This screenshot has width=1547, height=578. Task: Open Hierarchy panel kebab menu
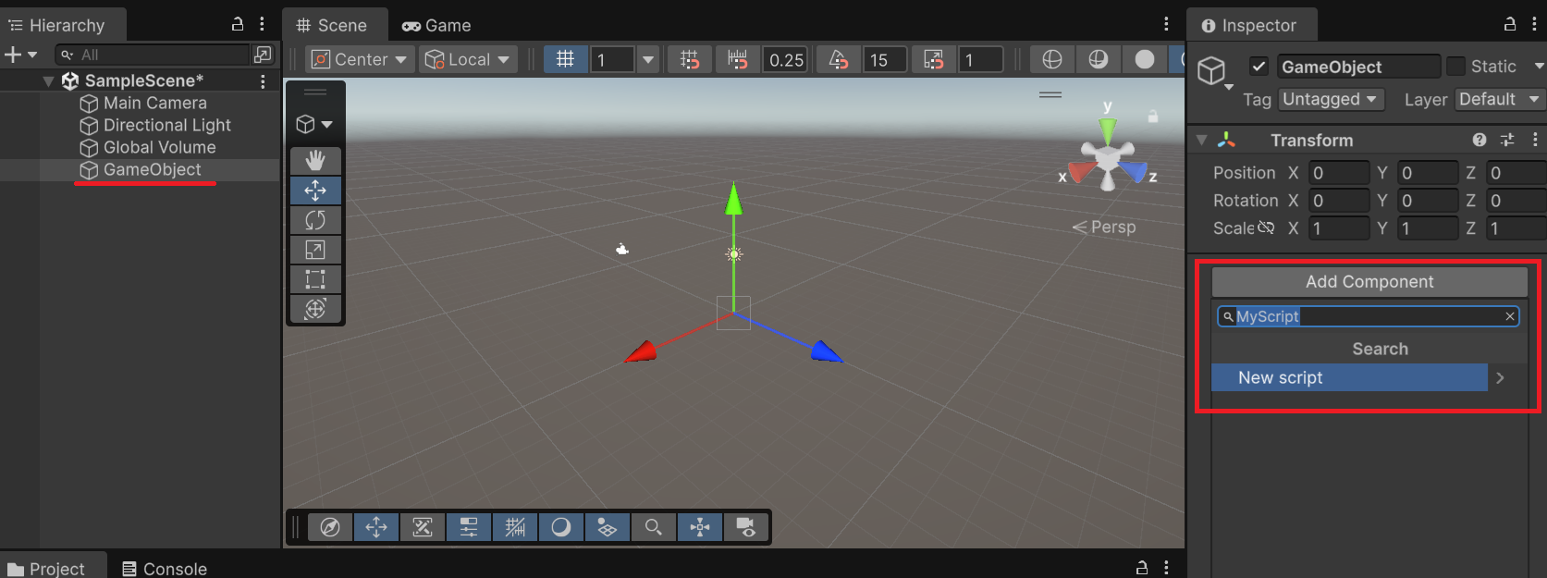[264, 24]
